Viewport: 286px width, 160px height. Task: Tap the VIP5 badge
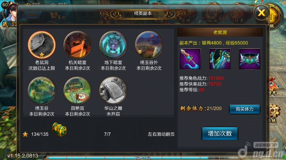(x=32, y=15)
